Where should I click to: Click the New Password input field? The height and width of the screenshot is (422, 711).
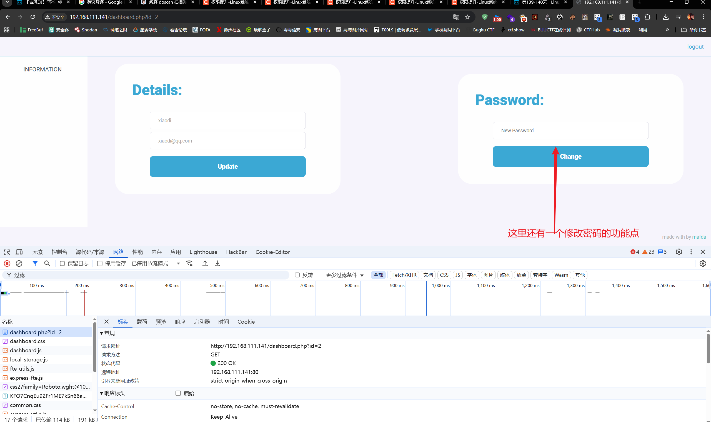(x=570, y=131)
